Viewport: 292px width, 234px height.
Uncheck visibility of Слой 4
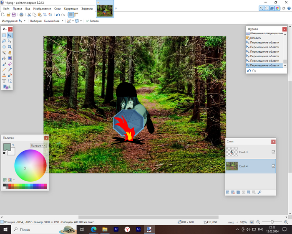pos(273,166)
